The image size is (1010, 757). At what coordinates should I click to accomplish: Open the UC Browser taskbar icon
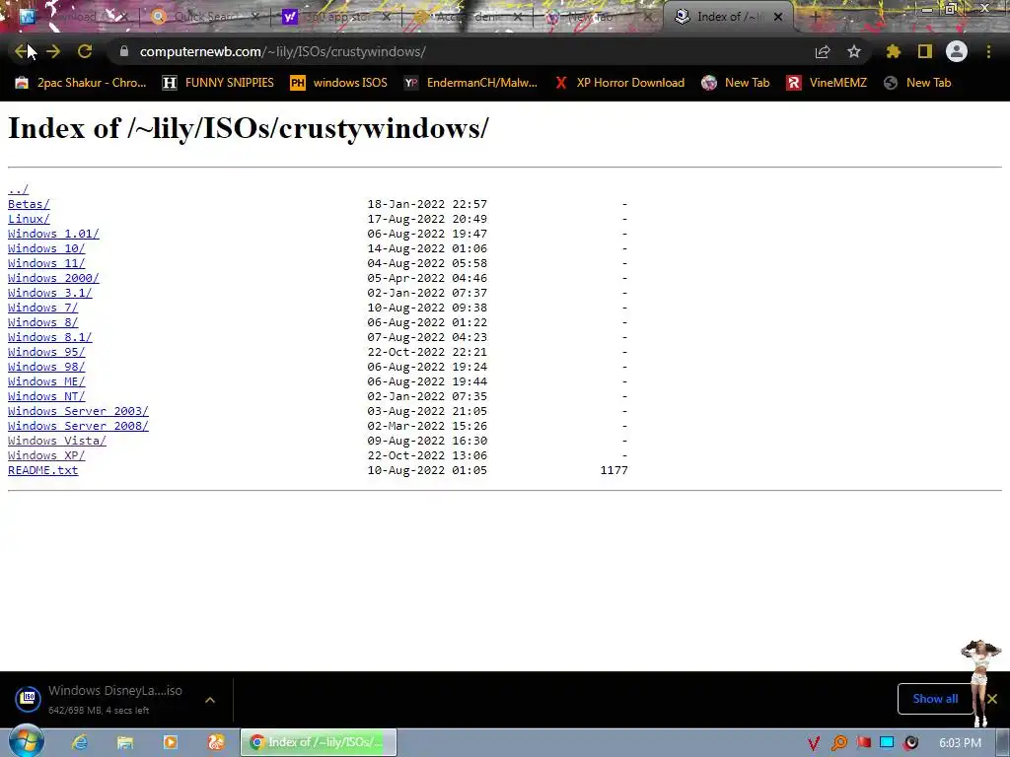tap(216, 742)
